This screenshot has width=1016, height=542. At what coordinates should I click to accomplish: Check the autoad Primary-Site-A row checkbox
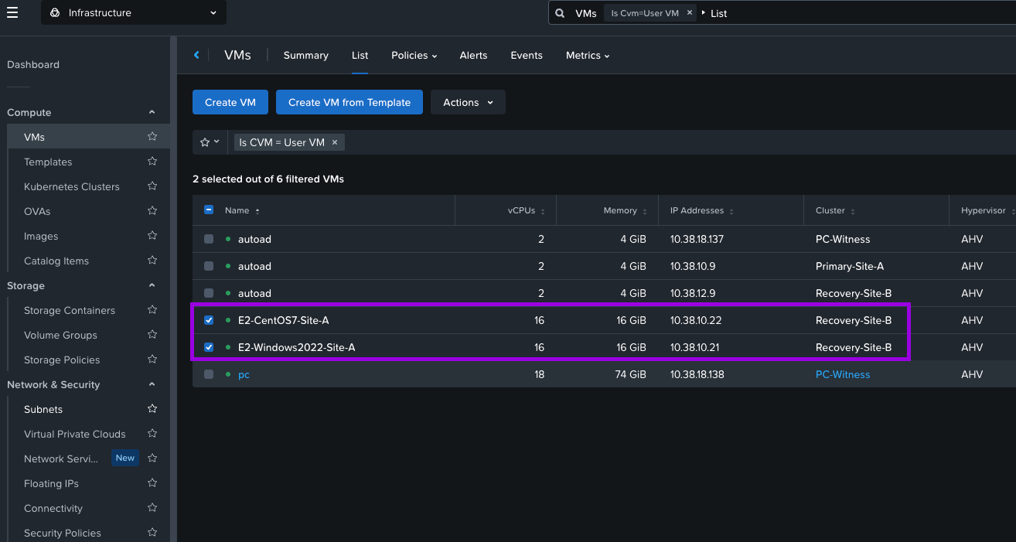click(x=209, y=266)
